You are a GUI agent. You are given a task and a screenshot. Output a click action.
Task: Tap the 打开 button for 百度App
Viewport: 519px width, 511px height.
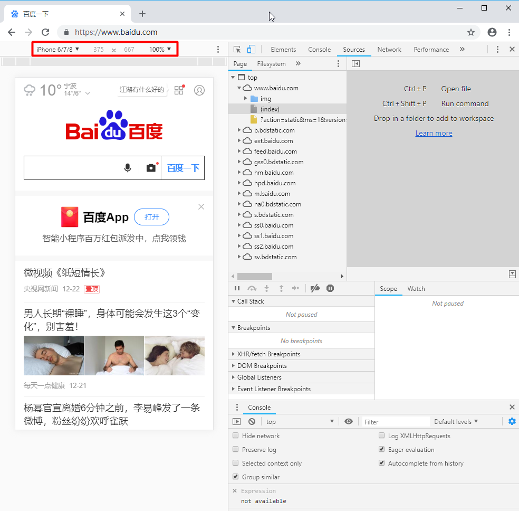pyautogui.click(x=151, y=217)
